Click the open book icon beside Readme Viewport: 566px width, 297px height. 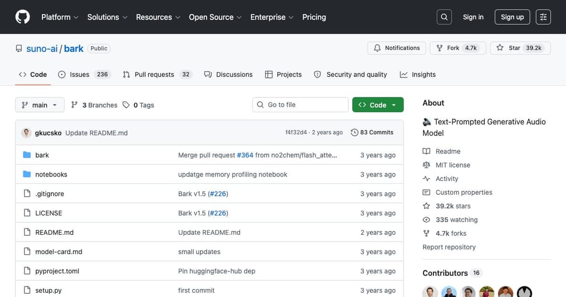click(426, 151)
